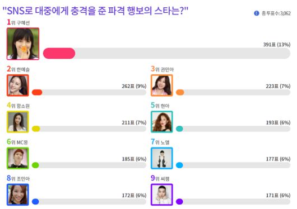Click the red 262-vote progress bar
This screenshot has height=209, width=297.
coord(89,92)
